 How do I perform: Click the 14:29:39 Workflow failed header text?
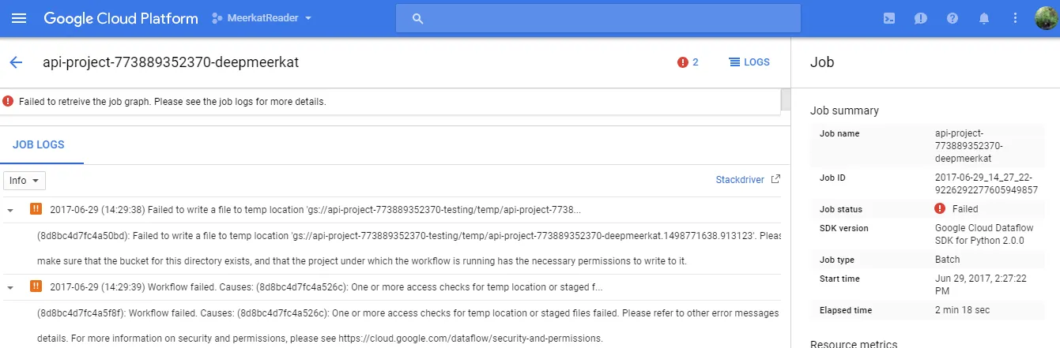pyautogui.click(x=326, y=287)
